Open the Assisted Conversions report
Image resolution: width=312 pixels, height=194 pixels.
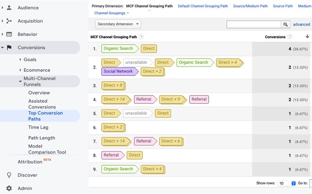42,104
